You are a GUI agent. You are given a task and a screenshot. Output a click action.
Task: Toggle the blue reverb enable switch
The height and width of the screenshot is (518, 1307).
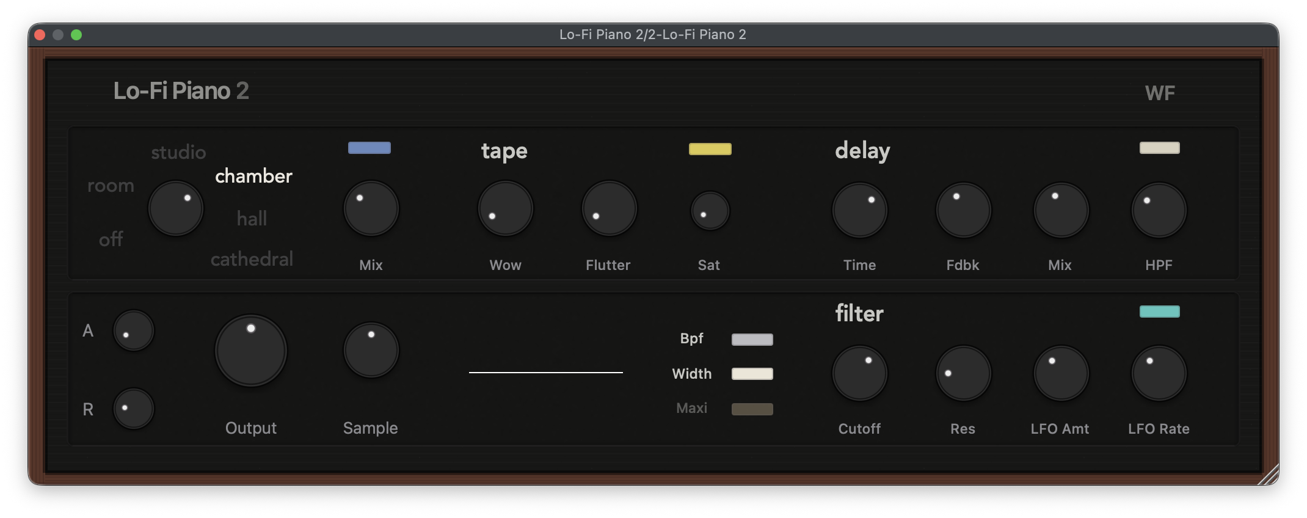(x=370, y=148)
